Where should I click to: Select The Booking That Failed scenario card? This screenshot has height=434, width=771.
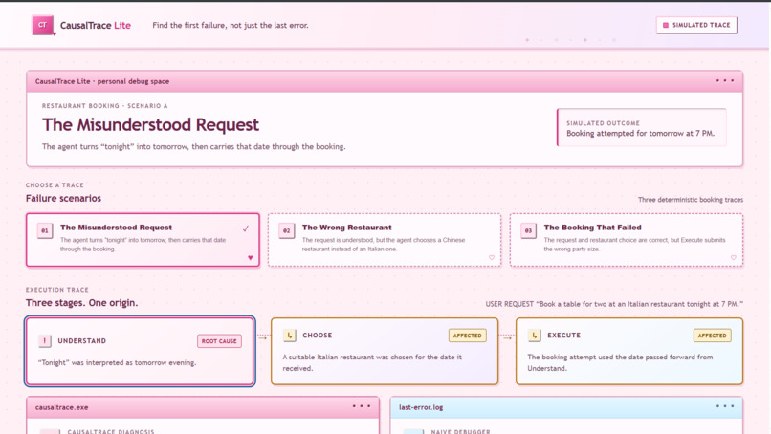pos(627,240)
